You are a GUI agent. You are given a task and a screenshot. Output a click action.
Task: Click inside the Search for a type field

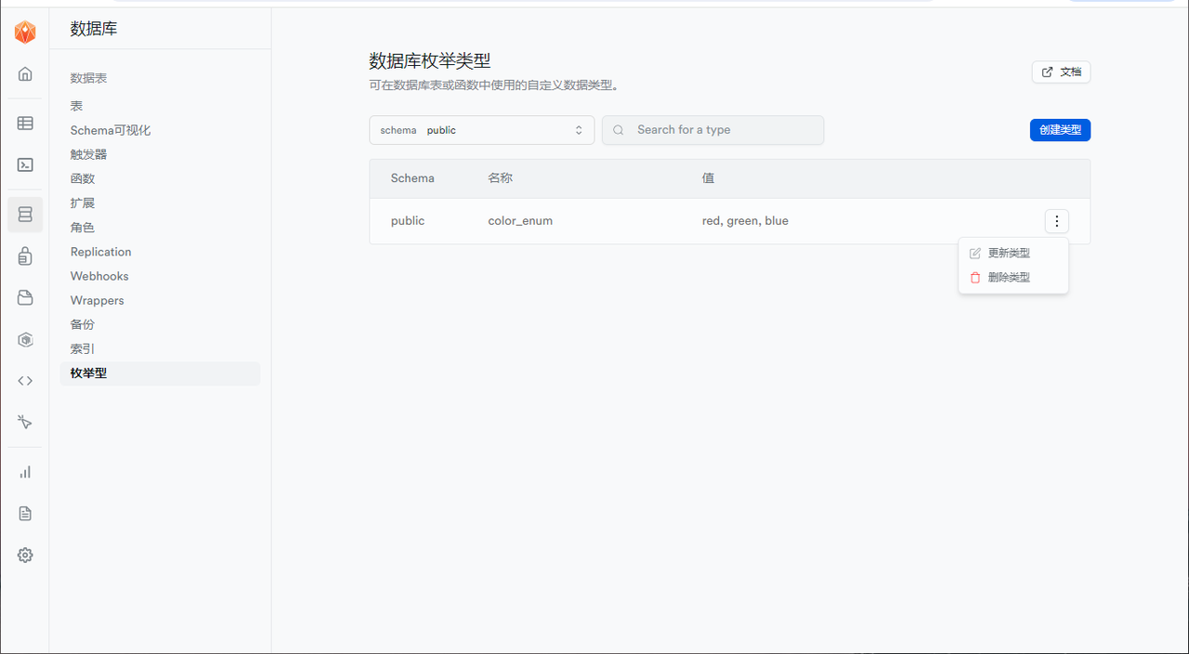(712, 130)
